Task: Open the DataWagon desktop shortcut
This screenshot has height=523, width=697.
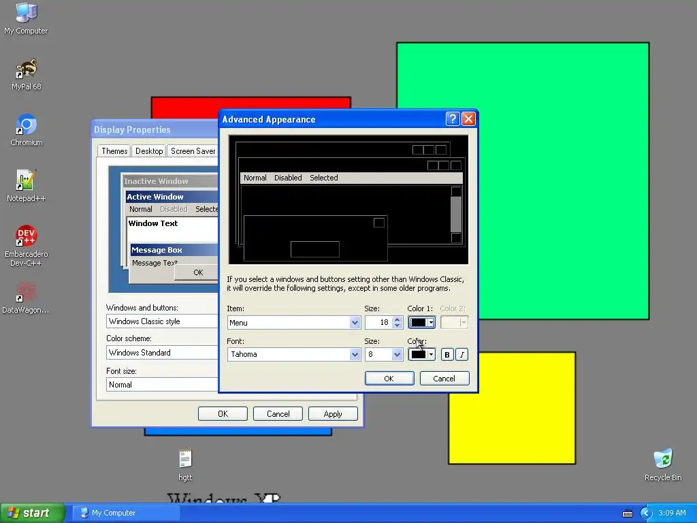Action: click(26, 298)
